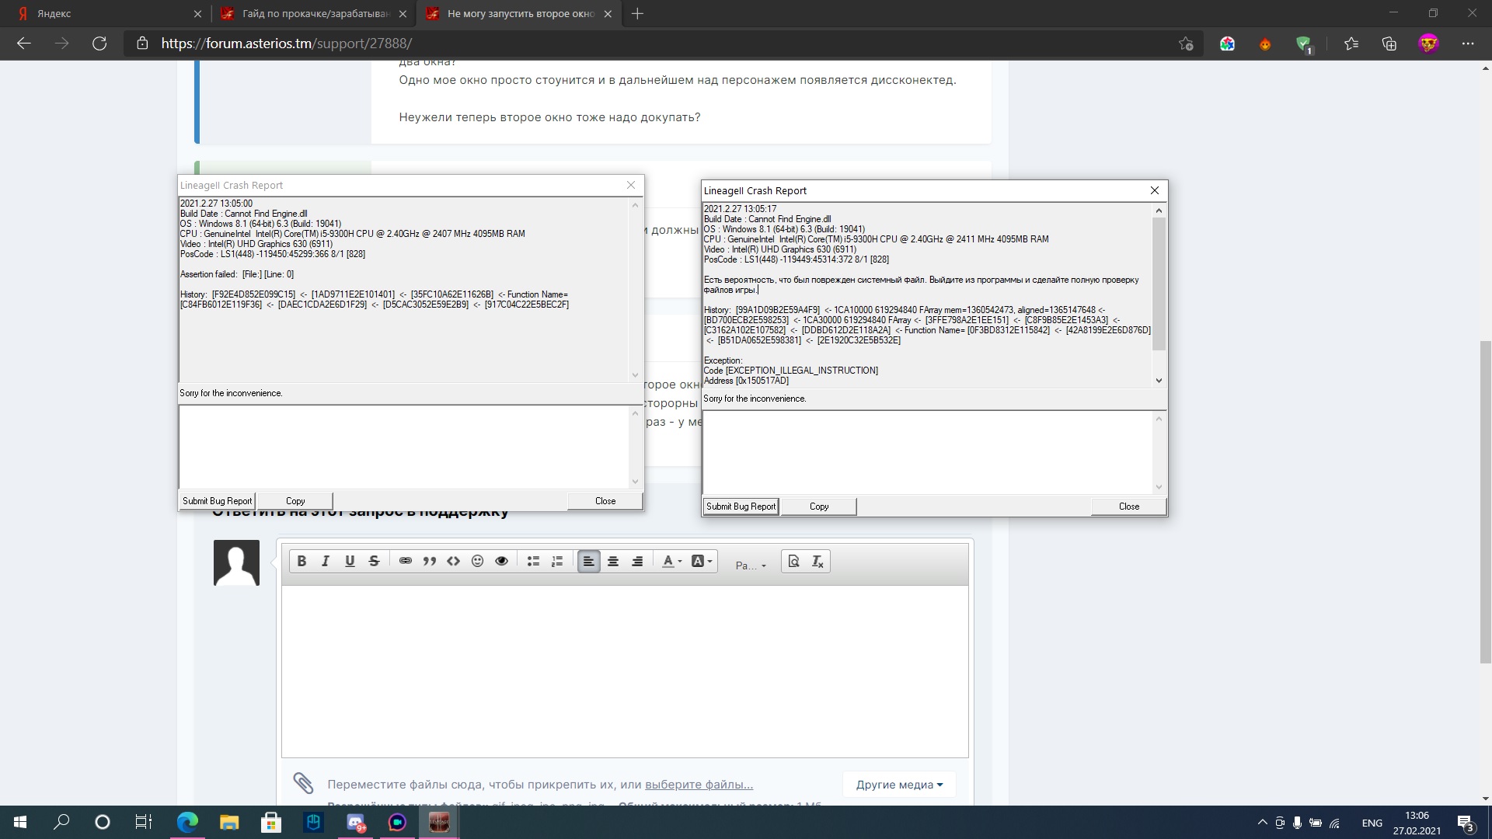This screenshot has width=1492, height=839.
Task: Toggle italic formatting in reply editor
Action: click(x=326, y=561)
